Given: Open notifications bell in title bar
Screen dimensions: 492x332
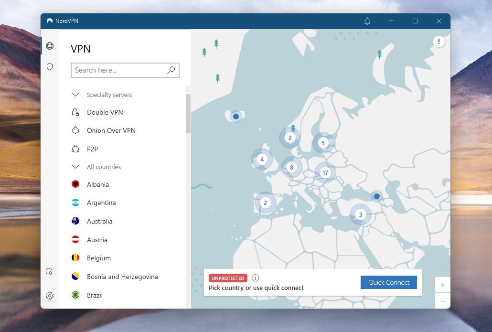Looking at the screenshot, I should [367, 21].
